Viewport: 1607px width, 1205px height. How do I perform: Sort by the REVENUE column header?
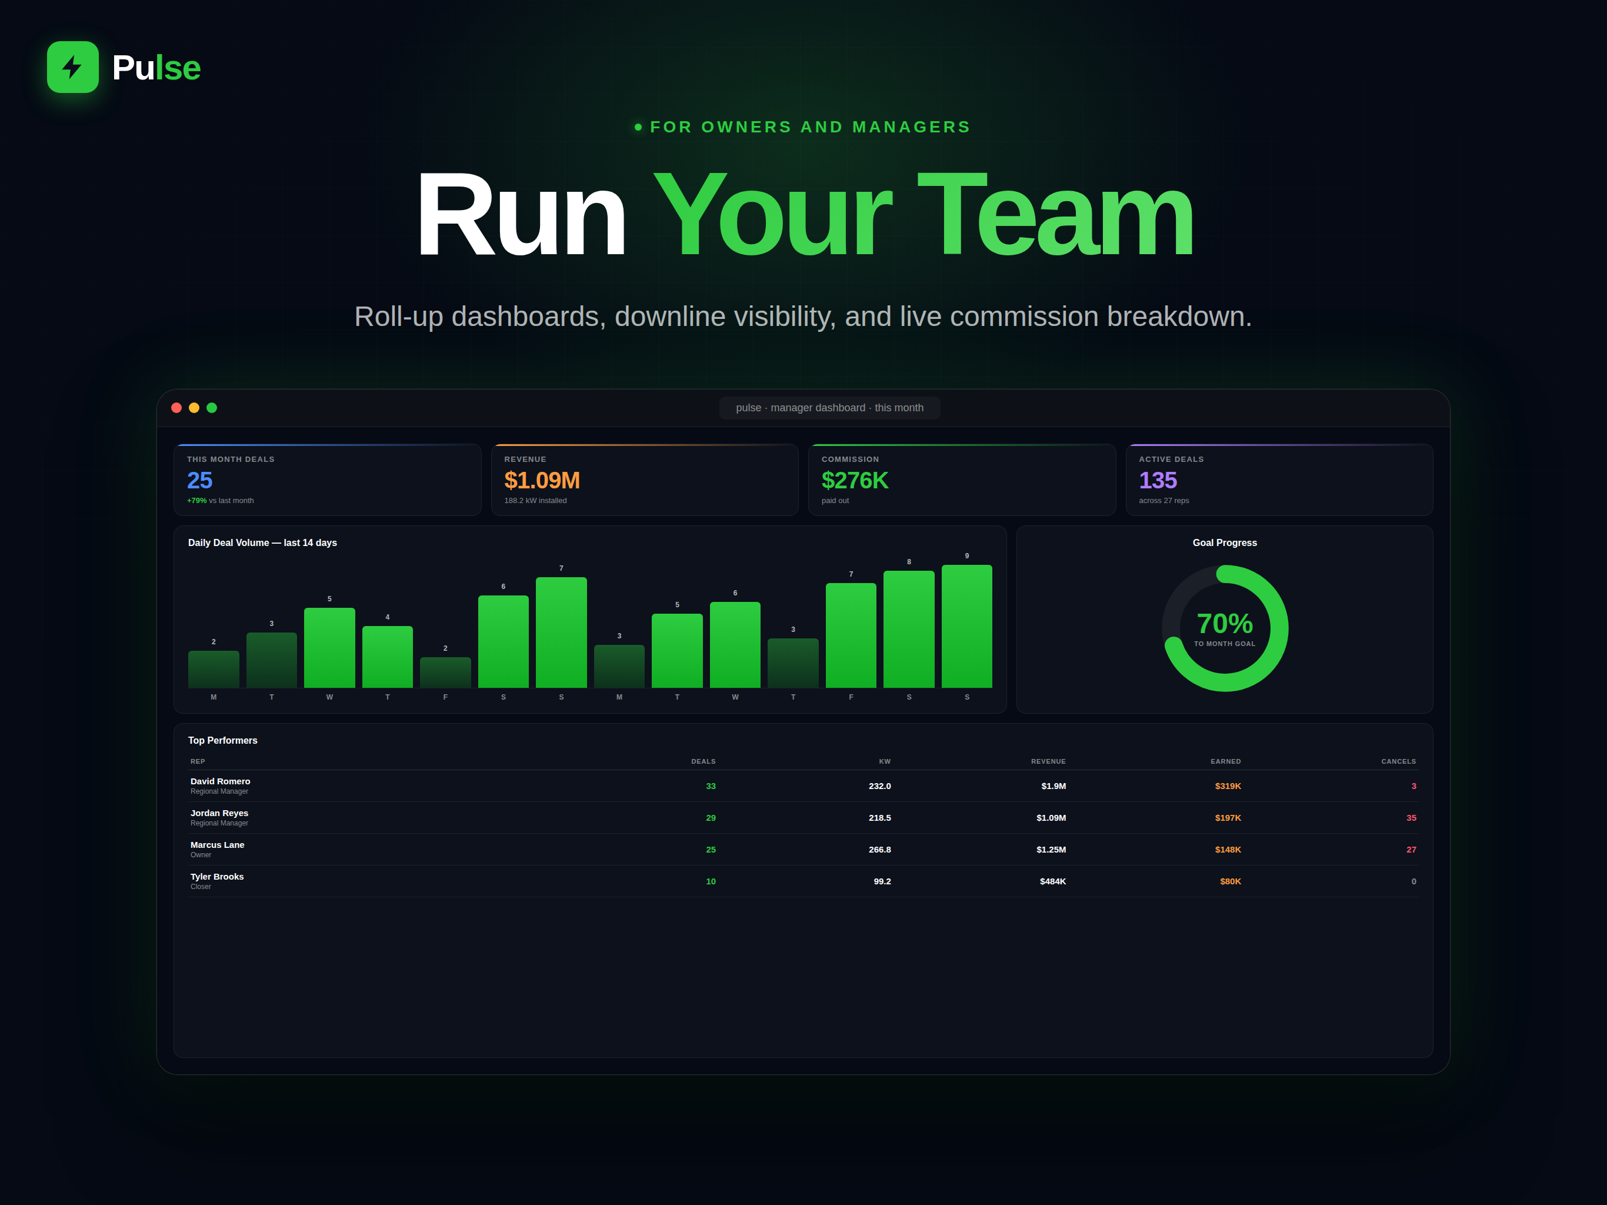1048,762
